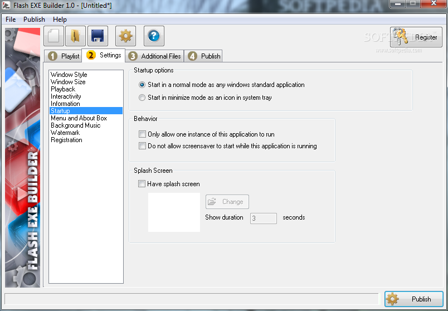Click the Register button with keys icon
This screenshot has width=448, height=311.
[x=416, y=37]
